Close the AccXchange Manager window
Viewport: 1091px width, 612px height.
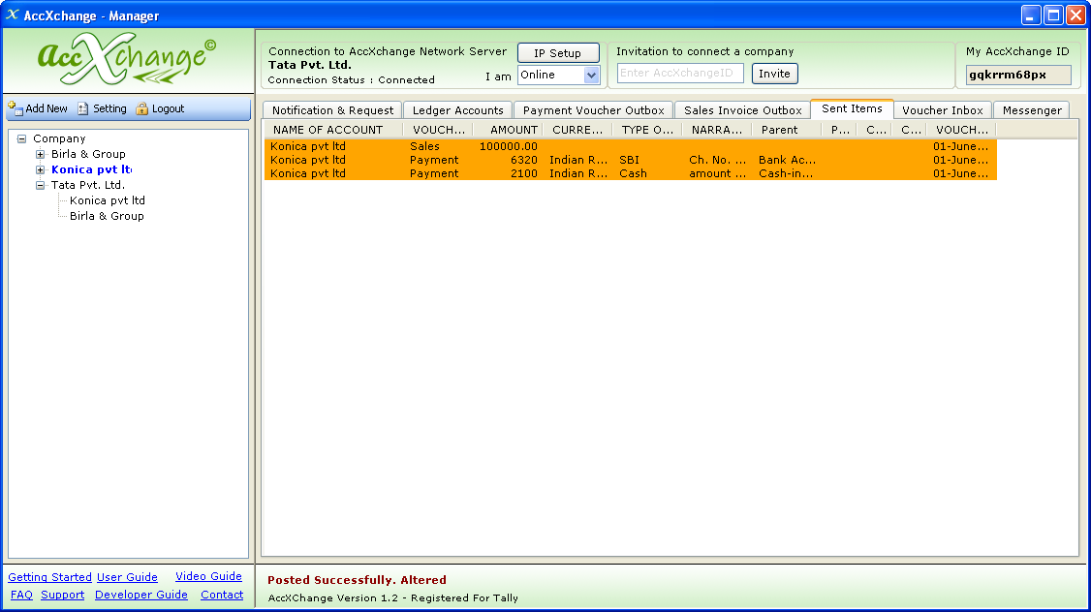click(1075, 15)
